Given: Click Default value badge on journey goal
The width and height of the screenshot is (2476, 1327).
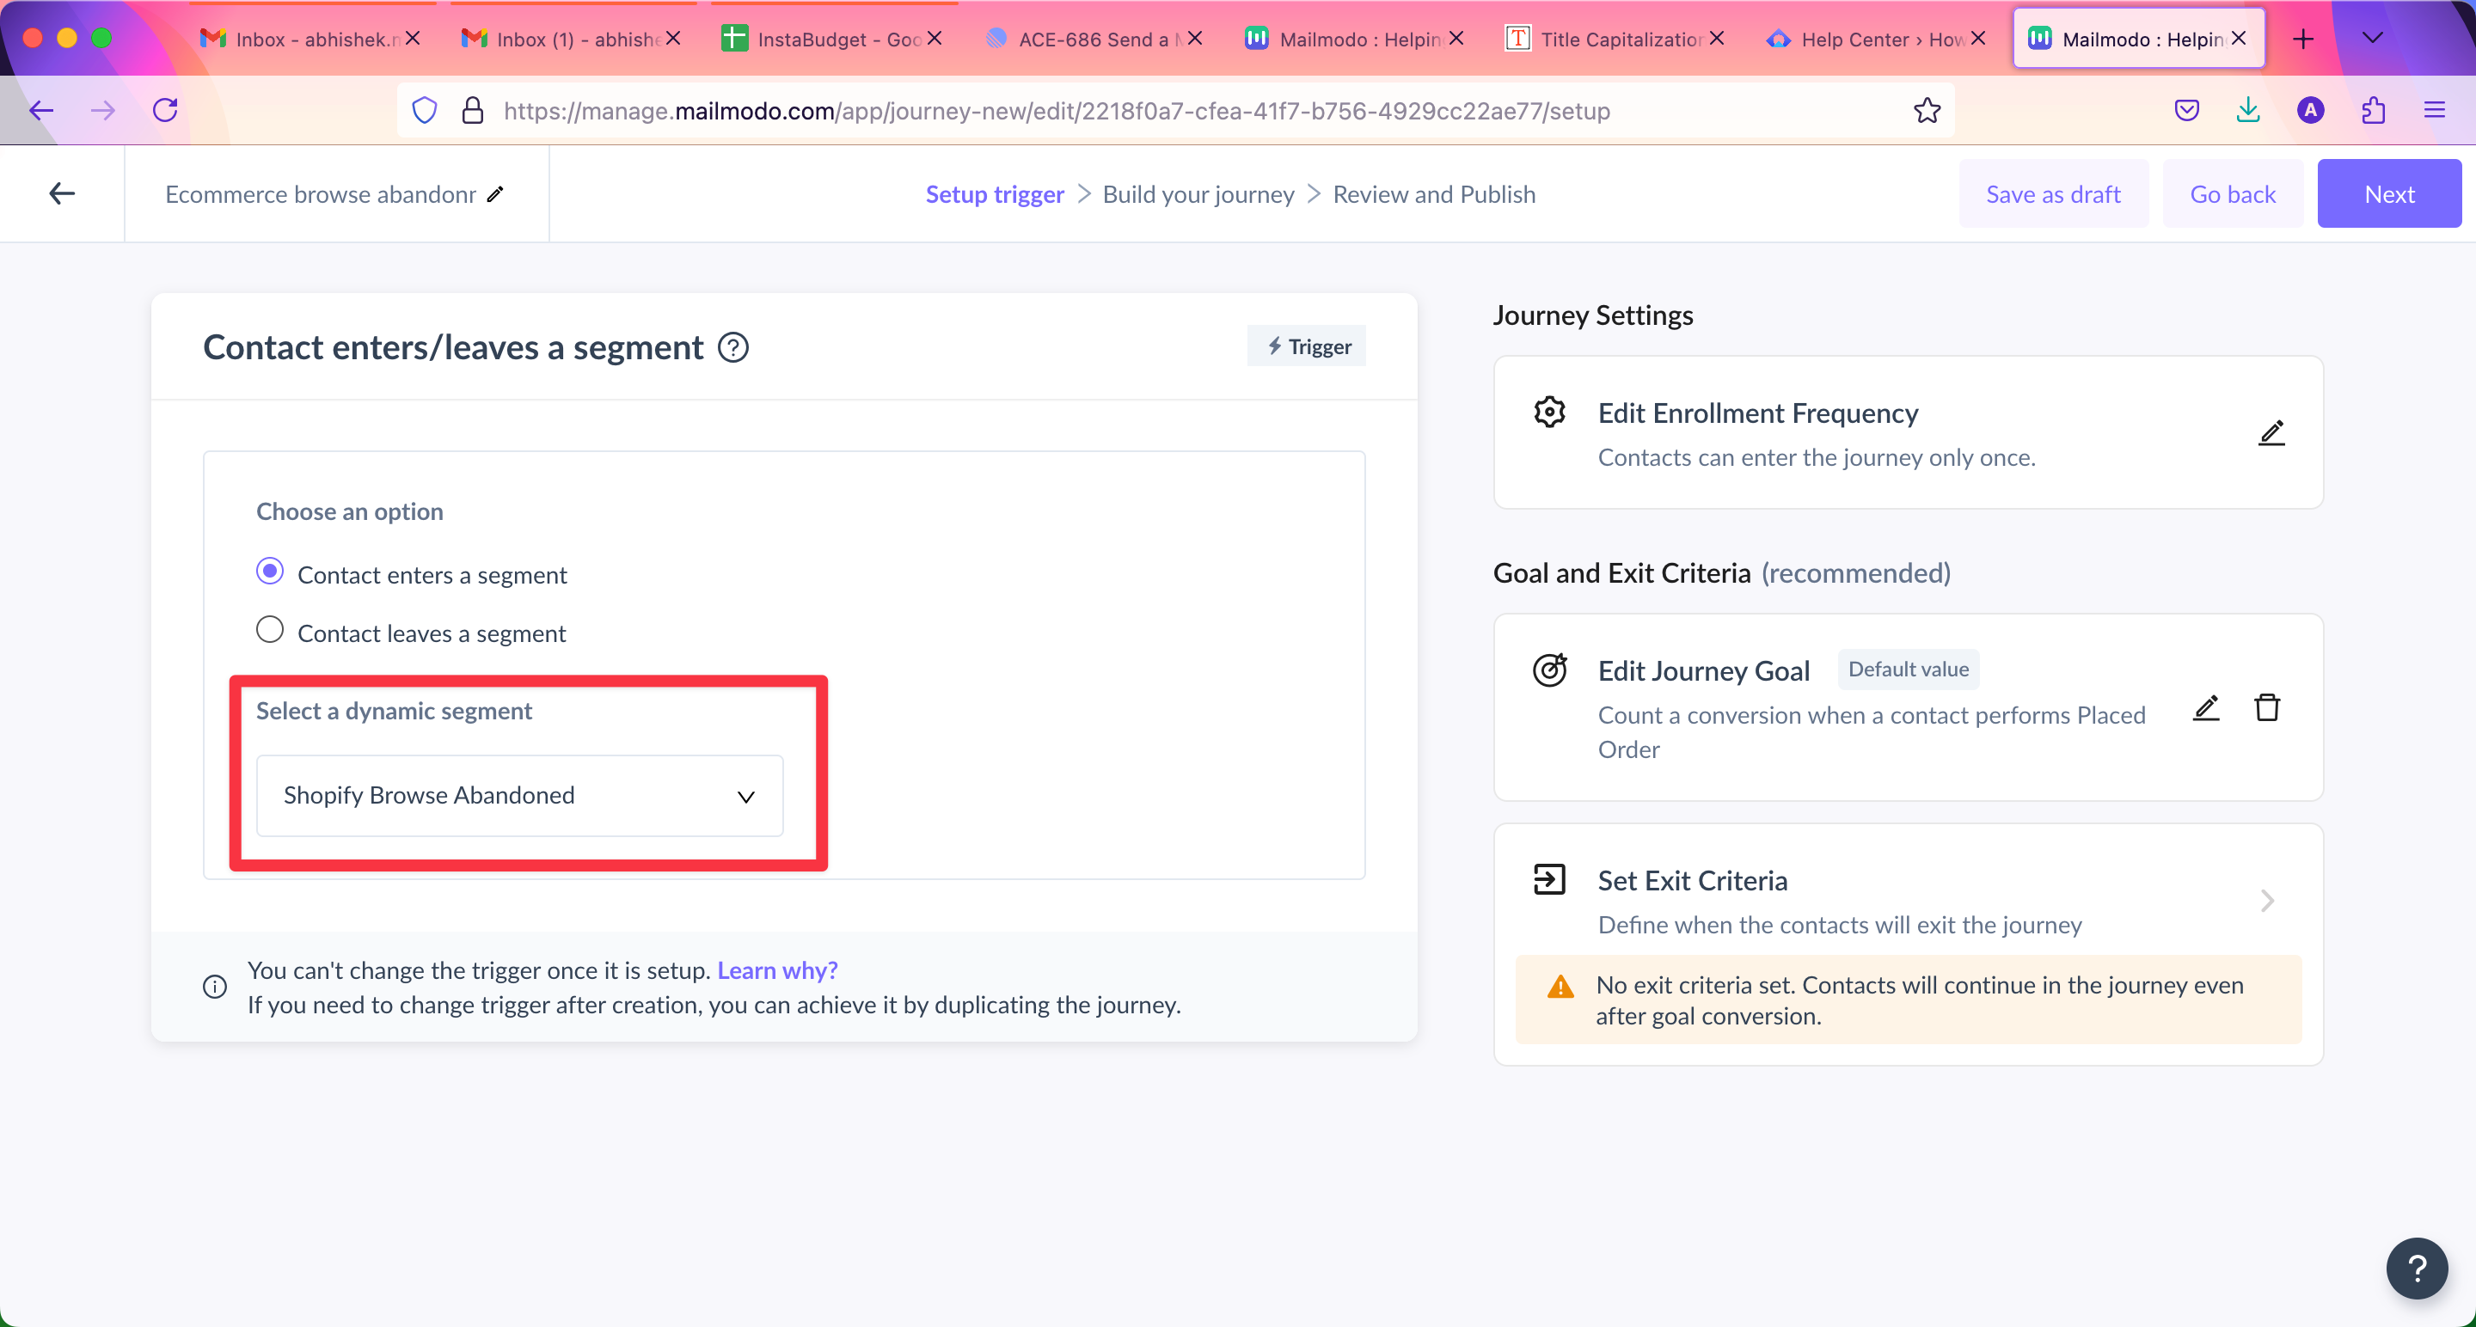Looking at the screenshot, I should click(1908, 669).
